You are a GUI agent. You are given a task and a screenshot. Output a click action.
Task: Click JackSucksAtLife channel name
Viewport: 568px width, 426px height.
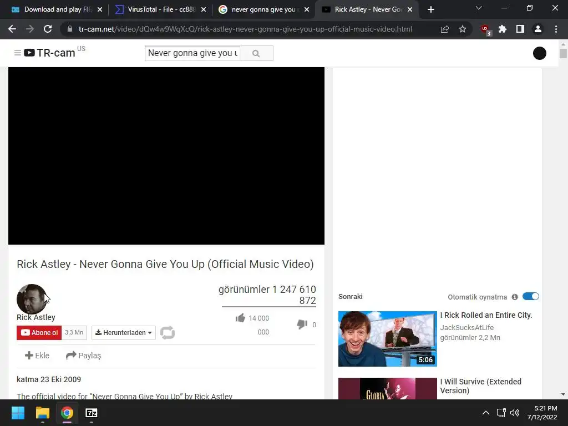pos(467,327)
